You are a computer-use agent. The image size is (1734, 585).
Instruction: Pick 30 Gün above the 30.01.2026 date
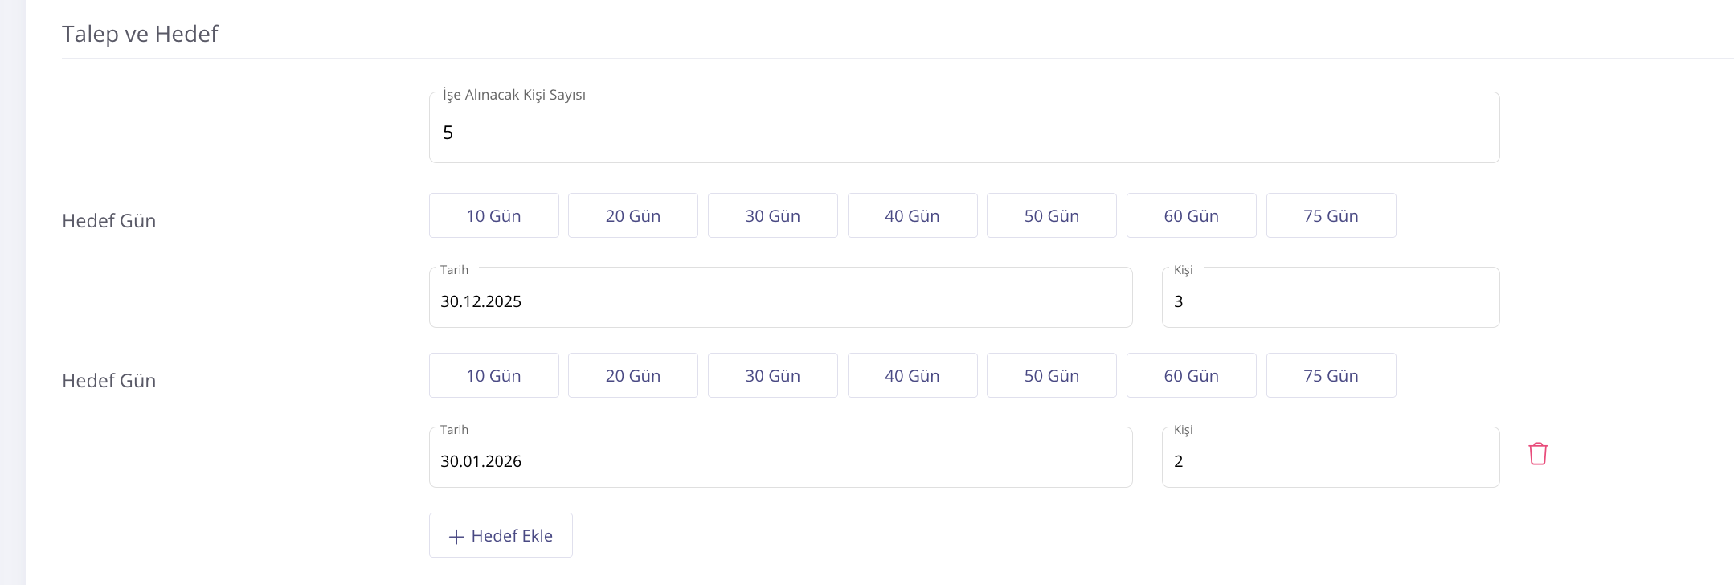772,375
